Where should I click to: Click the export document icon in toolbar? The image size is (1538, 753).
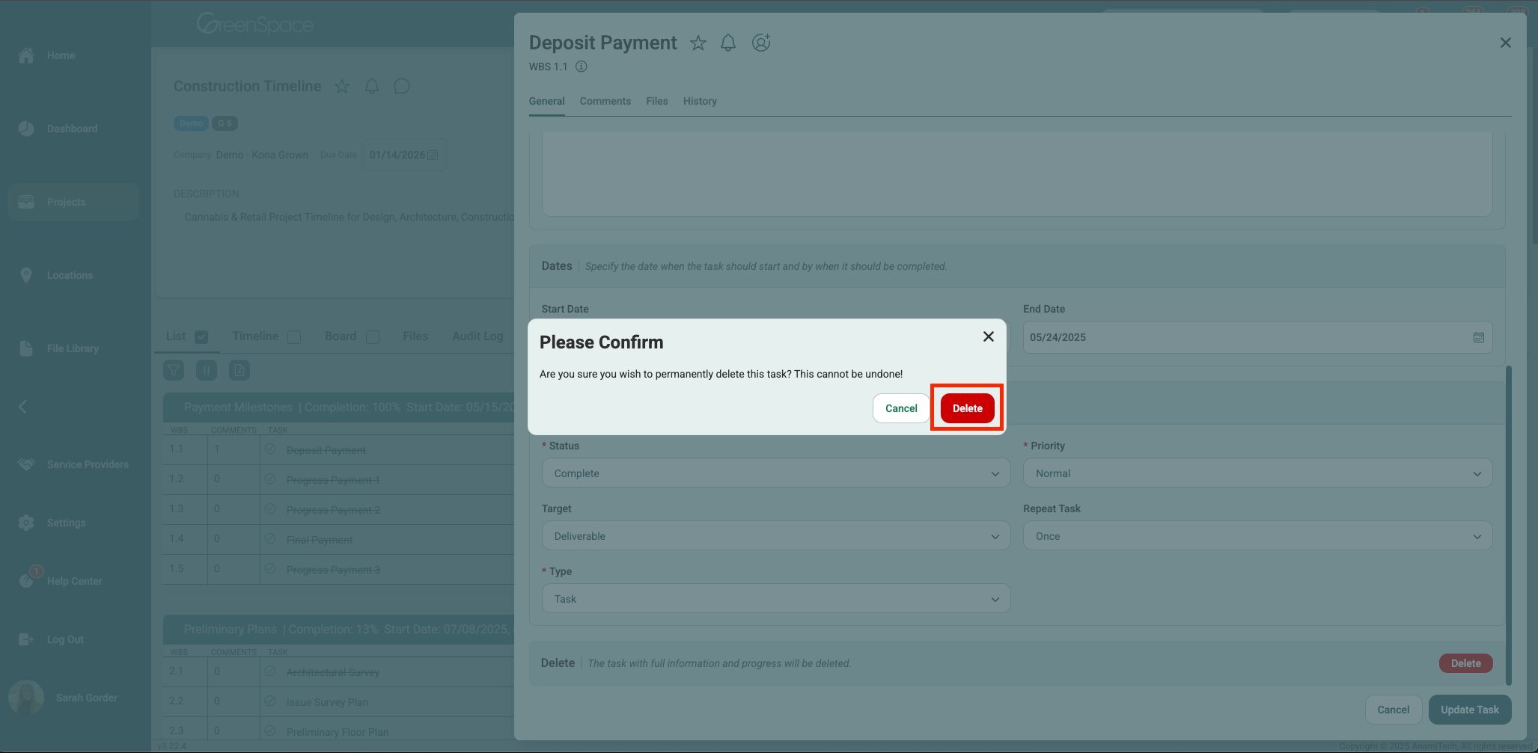[x=239, y=370]
